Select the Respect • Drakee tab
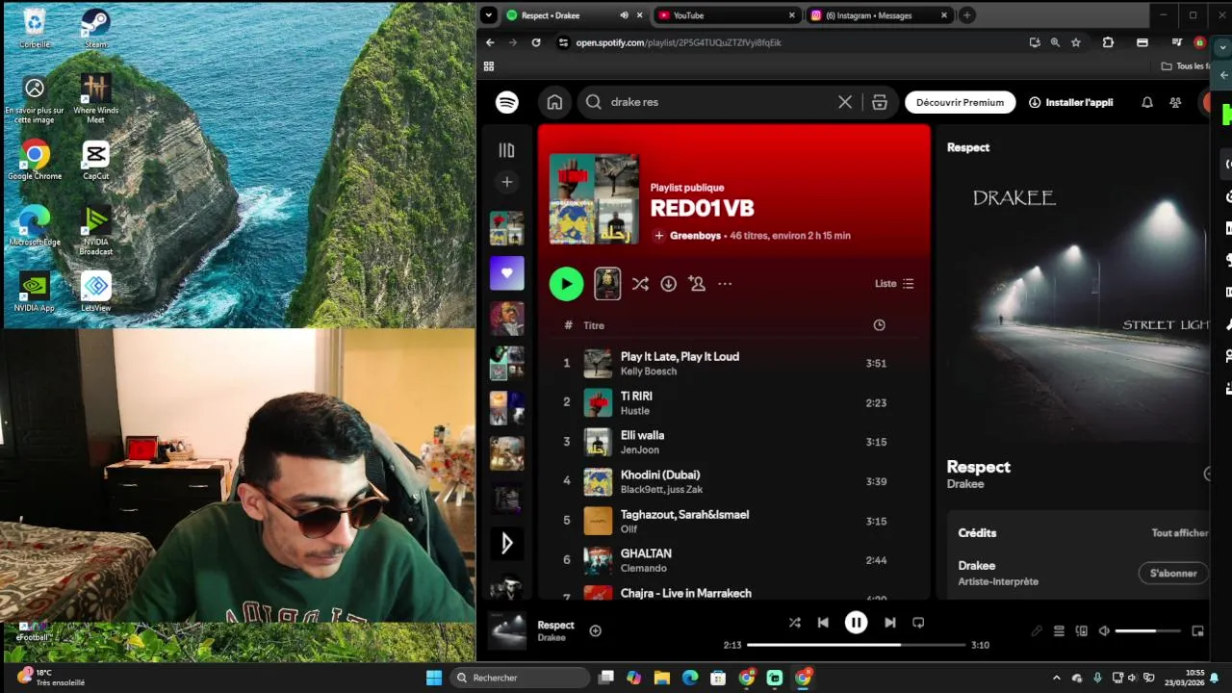Viewport: 1232px width, 693px height. pos(575,15)
